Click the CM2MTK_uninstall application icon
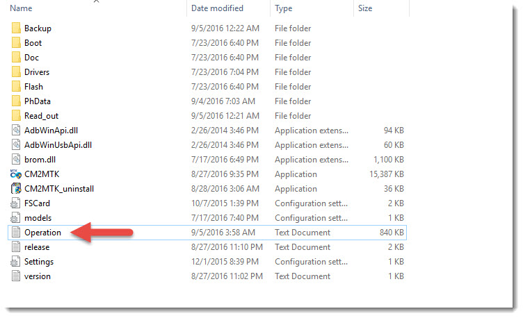Screen dimensions: 523x318 pos(16,189)
